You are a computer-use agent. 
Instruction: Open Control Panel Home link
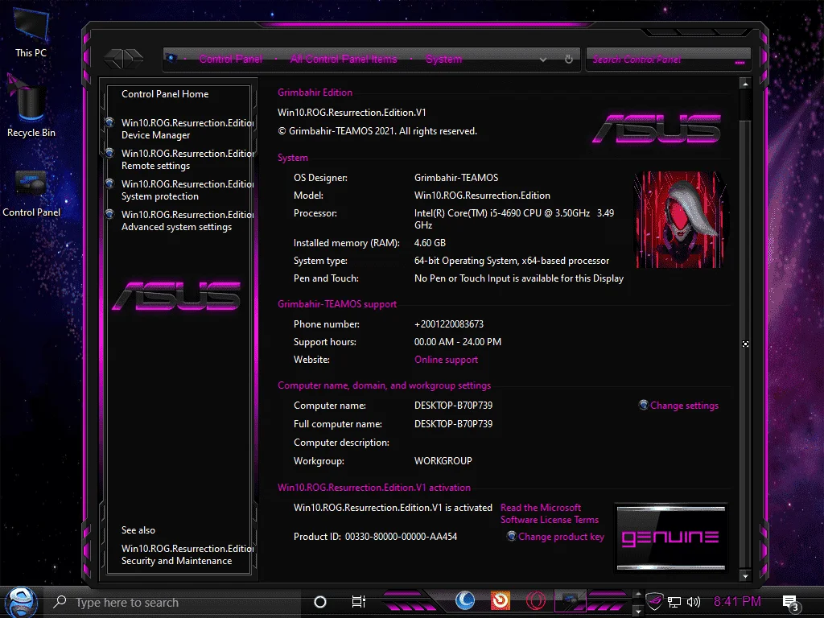[165, 94]
